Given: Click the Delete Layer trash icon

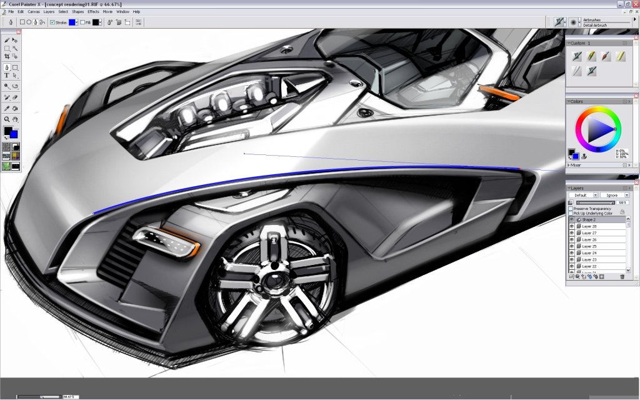Looking at the screenshot, I should (x=623, y=276).
